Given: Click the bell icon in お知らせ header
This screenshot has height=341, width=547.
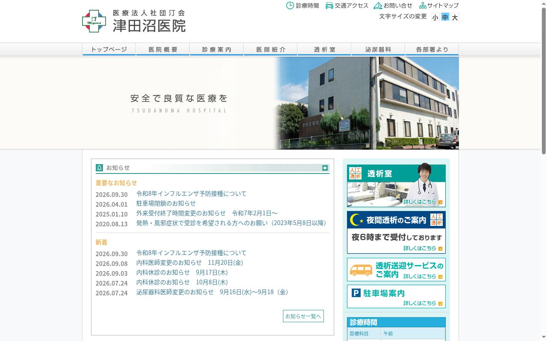Looking at the screenshot, I should (x=99, y=168).
